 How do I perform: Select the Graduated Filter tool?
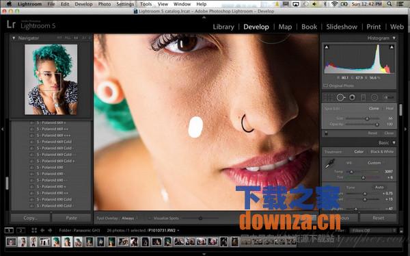click(x=364, y=97)
